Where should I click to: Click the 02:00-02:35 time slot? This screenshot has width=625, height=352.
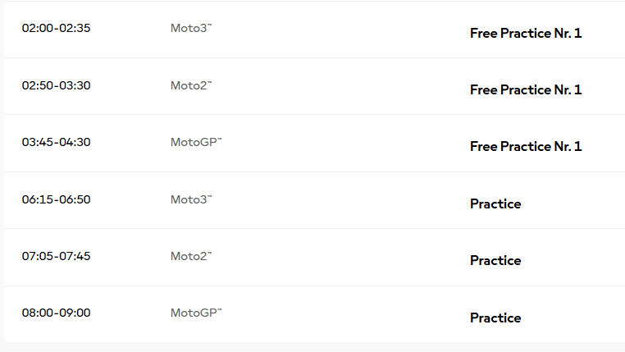[57, 28]
